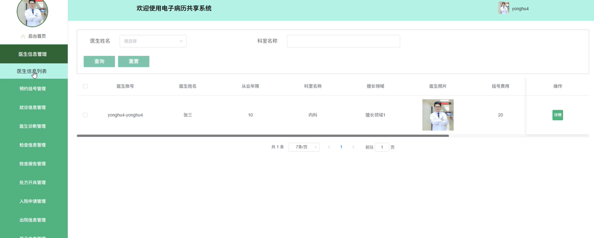
Task: Click the 查询 search button
Action: (x=99, y=61)
